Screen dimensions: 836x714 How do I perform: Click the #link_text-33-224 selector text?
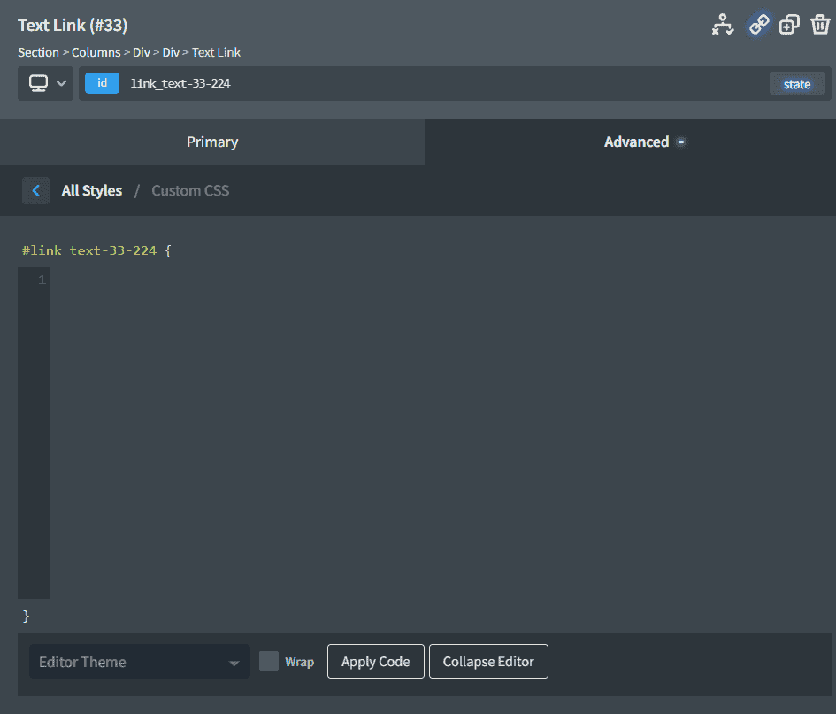(x=89, y=250)
